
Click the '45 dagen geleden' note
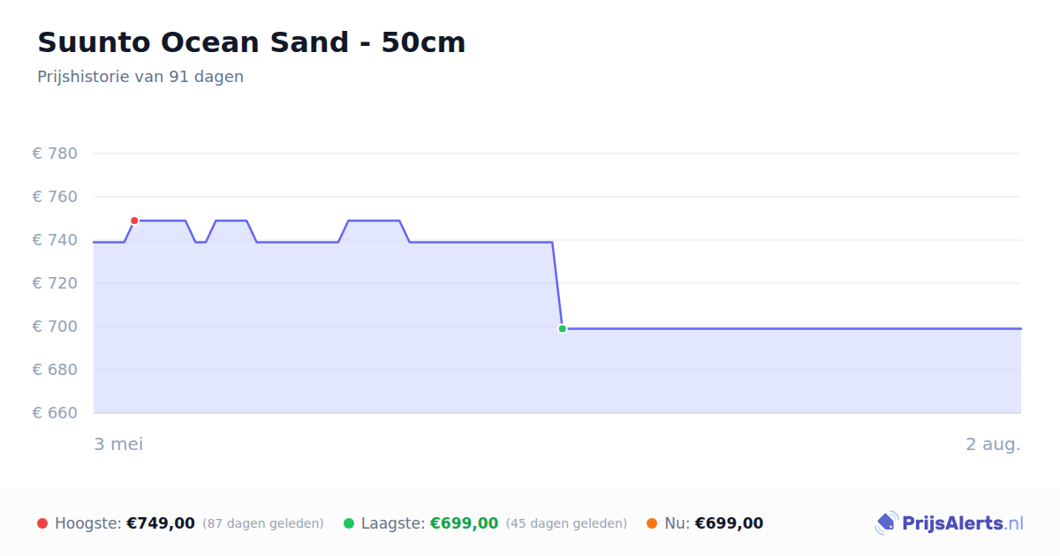point(566,523)
